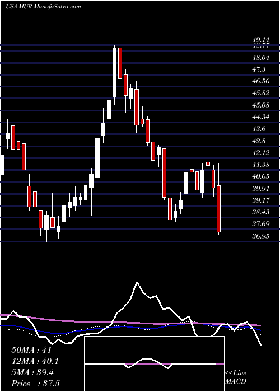Click the 40.65 price axis label
The image size is (280, 392).
click(x=261, y=176)
